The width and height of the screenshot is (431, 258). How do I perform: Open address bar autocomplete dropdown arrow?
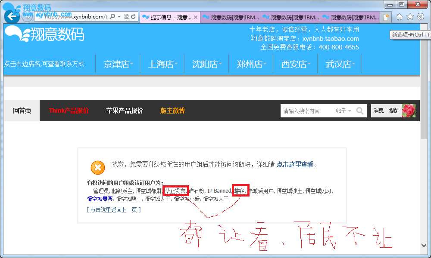tap(119, 17)
